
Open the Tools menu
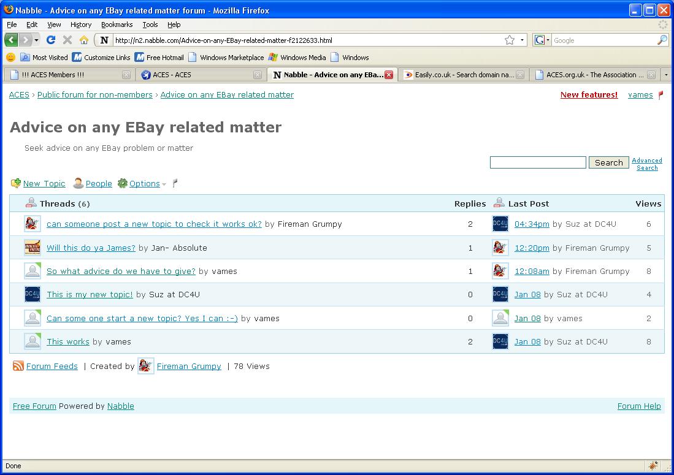(x=150, y=25)
